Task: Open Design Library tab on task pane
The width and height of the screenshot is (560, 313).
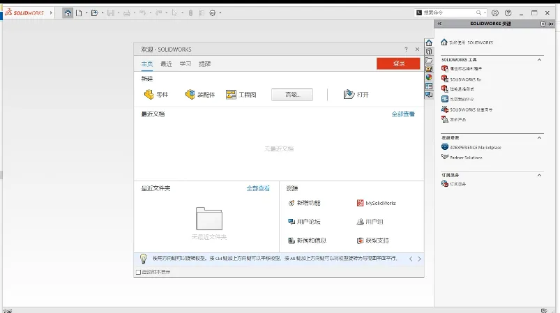Action: (429, 52)
